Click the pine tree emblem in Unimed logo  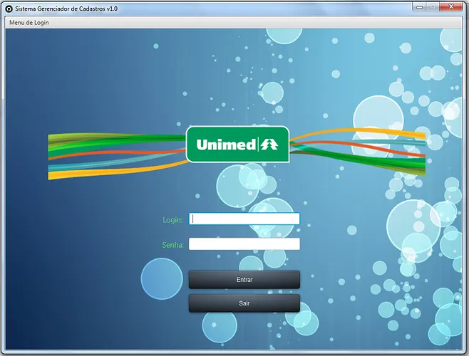coord(273,145)
